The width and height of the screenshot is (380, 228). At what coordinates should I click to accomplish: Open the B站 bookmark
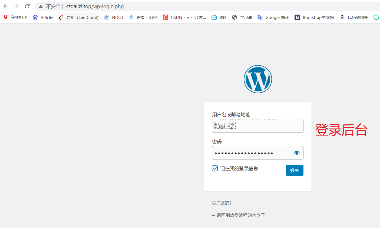coord(219,17)
